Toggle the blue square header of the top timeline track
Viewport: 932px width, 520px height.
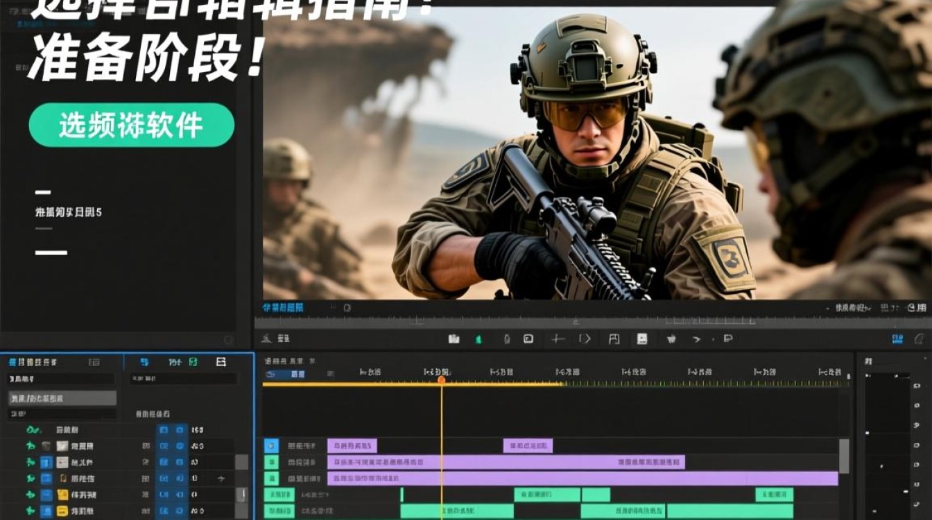tap(272, 446)
